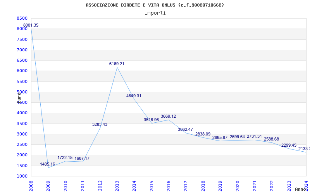This screenshot has width=310, height=193.
Task: Click the chart title ASSOCIAZIONE DIABETE E VITA ONLUS
Action: click(155, 5)
